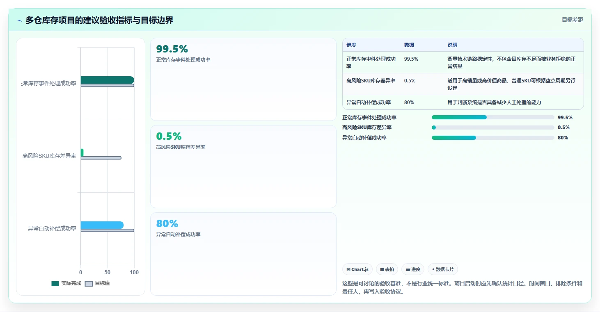Click the 数据 column header
600x312 pixels.
coord(409,45)
